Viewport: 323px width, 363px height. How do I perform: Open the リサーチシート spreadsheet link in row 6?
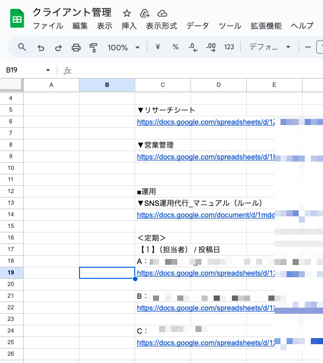click(x=206, y=122)
